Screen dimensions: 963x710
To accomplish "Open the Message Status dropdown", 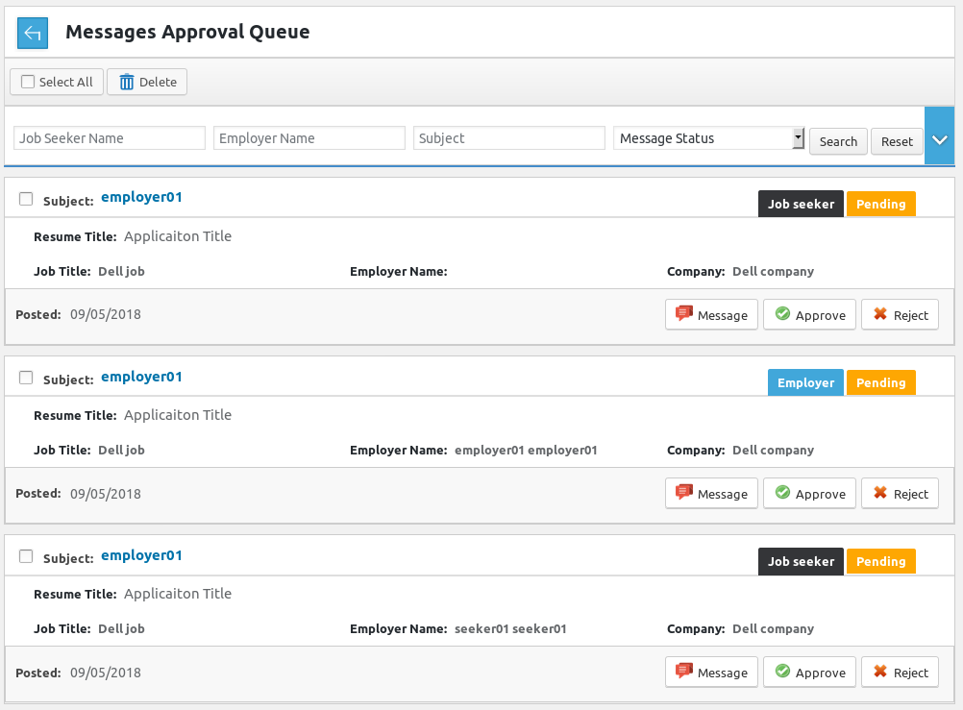I will (708, 138).
